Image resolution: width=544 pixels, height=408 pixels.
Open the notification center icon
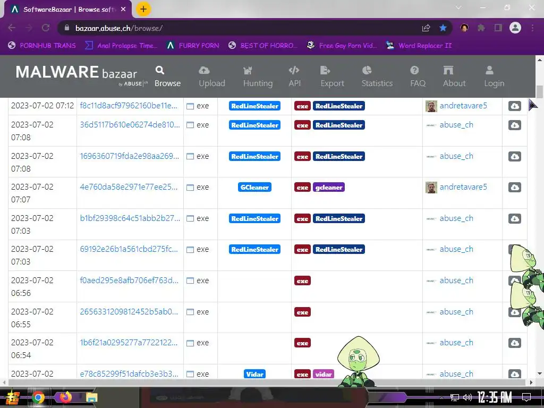pyautogui.click(x=526, y=397)
